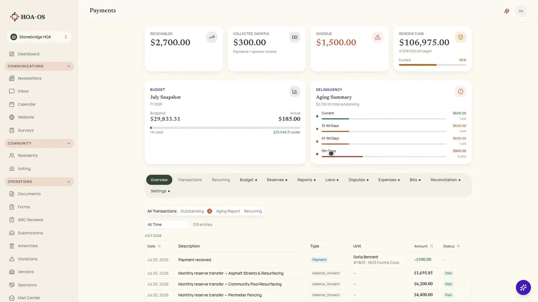Open Dashboard in the sidebar
The image size is (538, 302).
pyautogui.click(x=39, y=54)
